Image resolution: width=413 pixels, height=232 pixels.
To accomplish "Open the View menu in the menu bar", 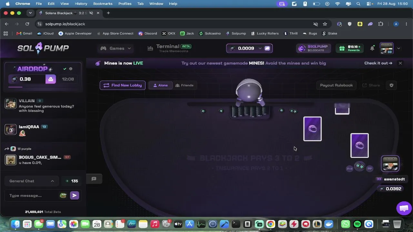I will [65, 4].
